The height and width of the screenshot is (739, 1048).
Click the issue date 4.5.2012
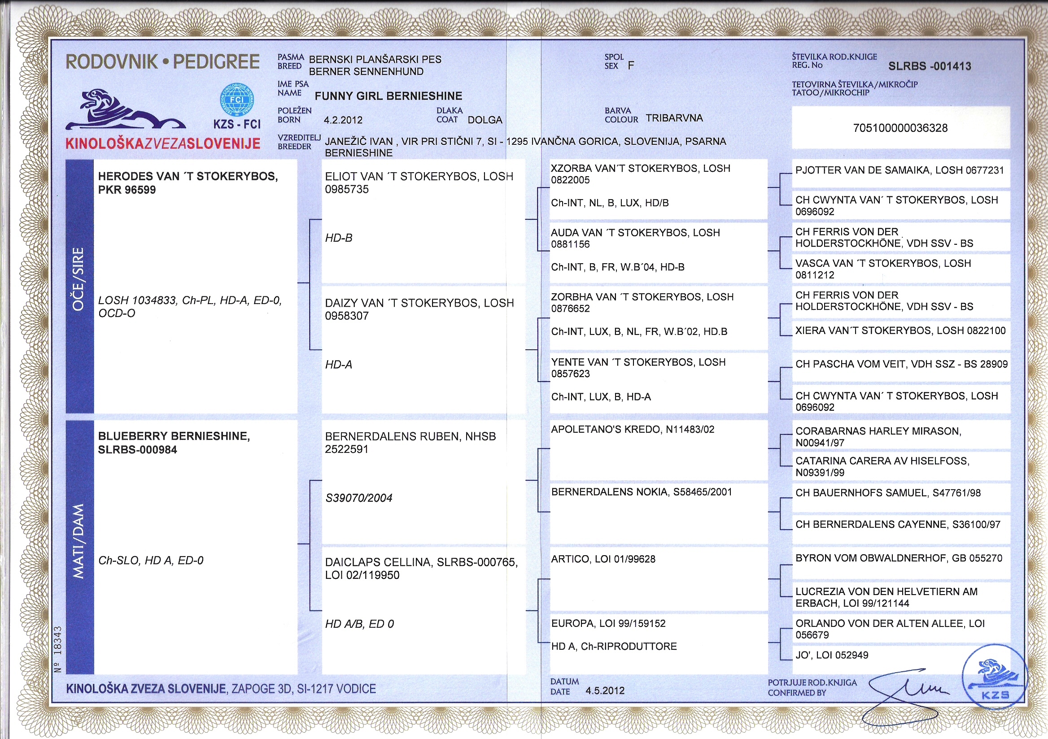point(605,690)
